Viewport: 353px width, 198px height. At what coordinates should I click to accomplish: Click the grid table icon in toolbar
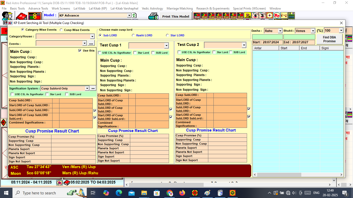pyautogui.click(x=291, y=15)
